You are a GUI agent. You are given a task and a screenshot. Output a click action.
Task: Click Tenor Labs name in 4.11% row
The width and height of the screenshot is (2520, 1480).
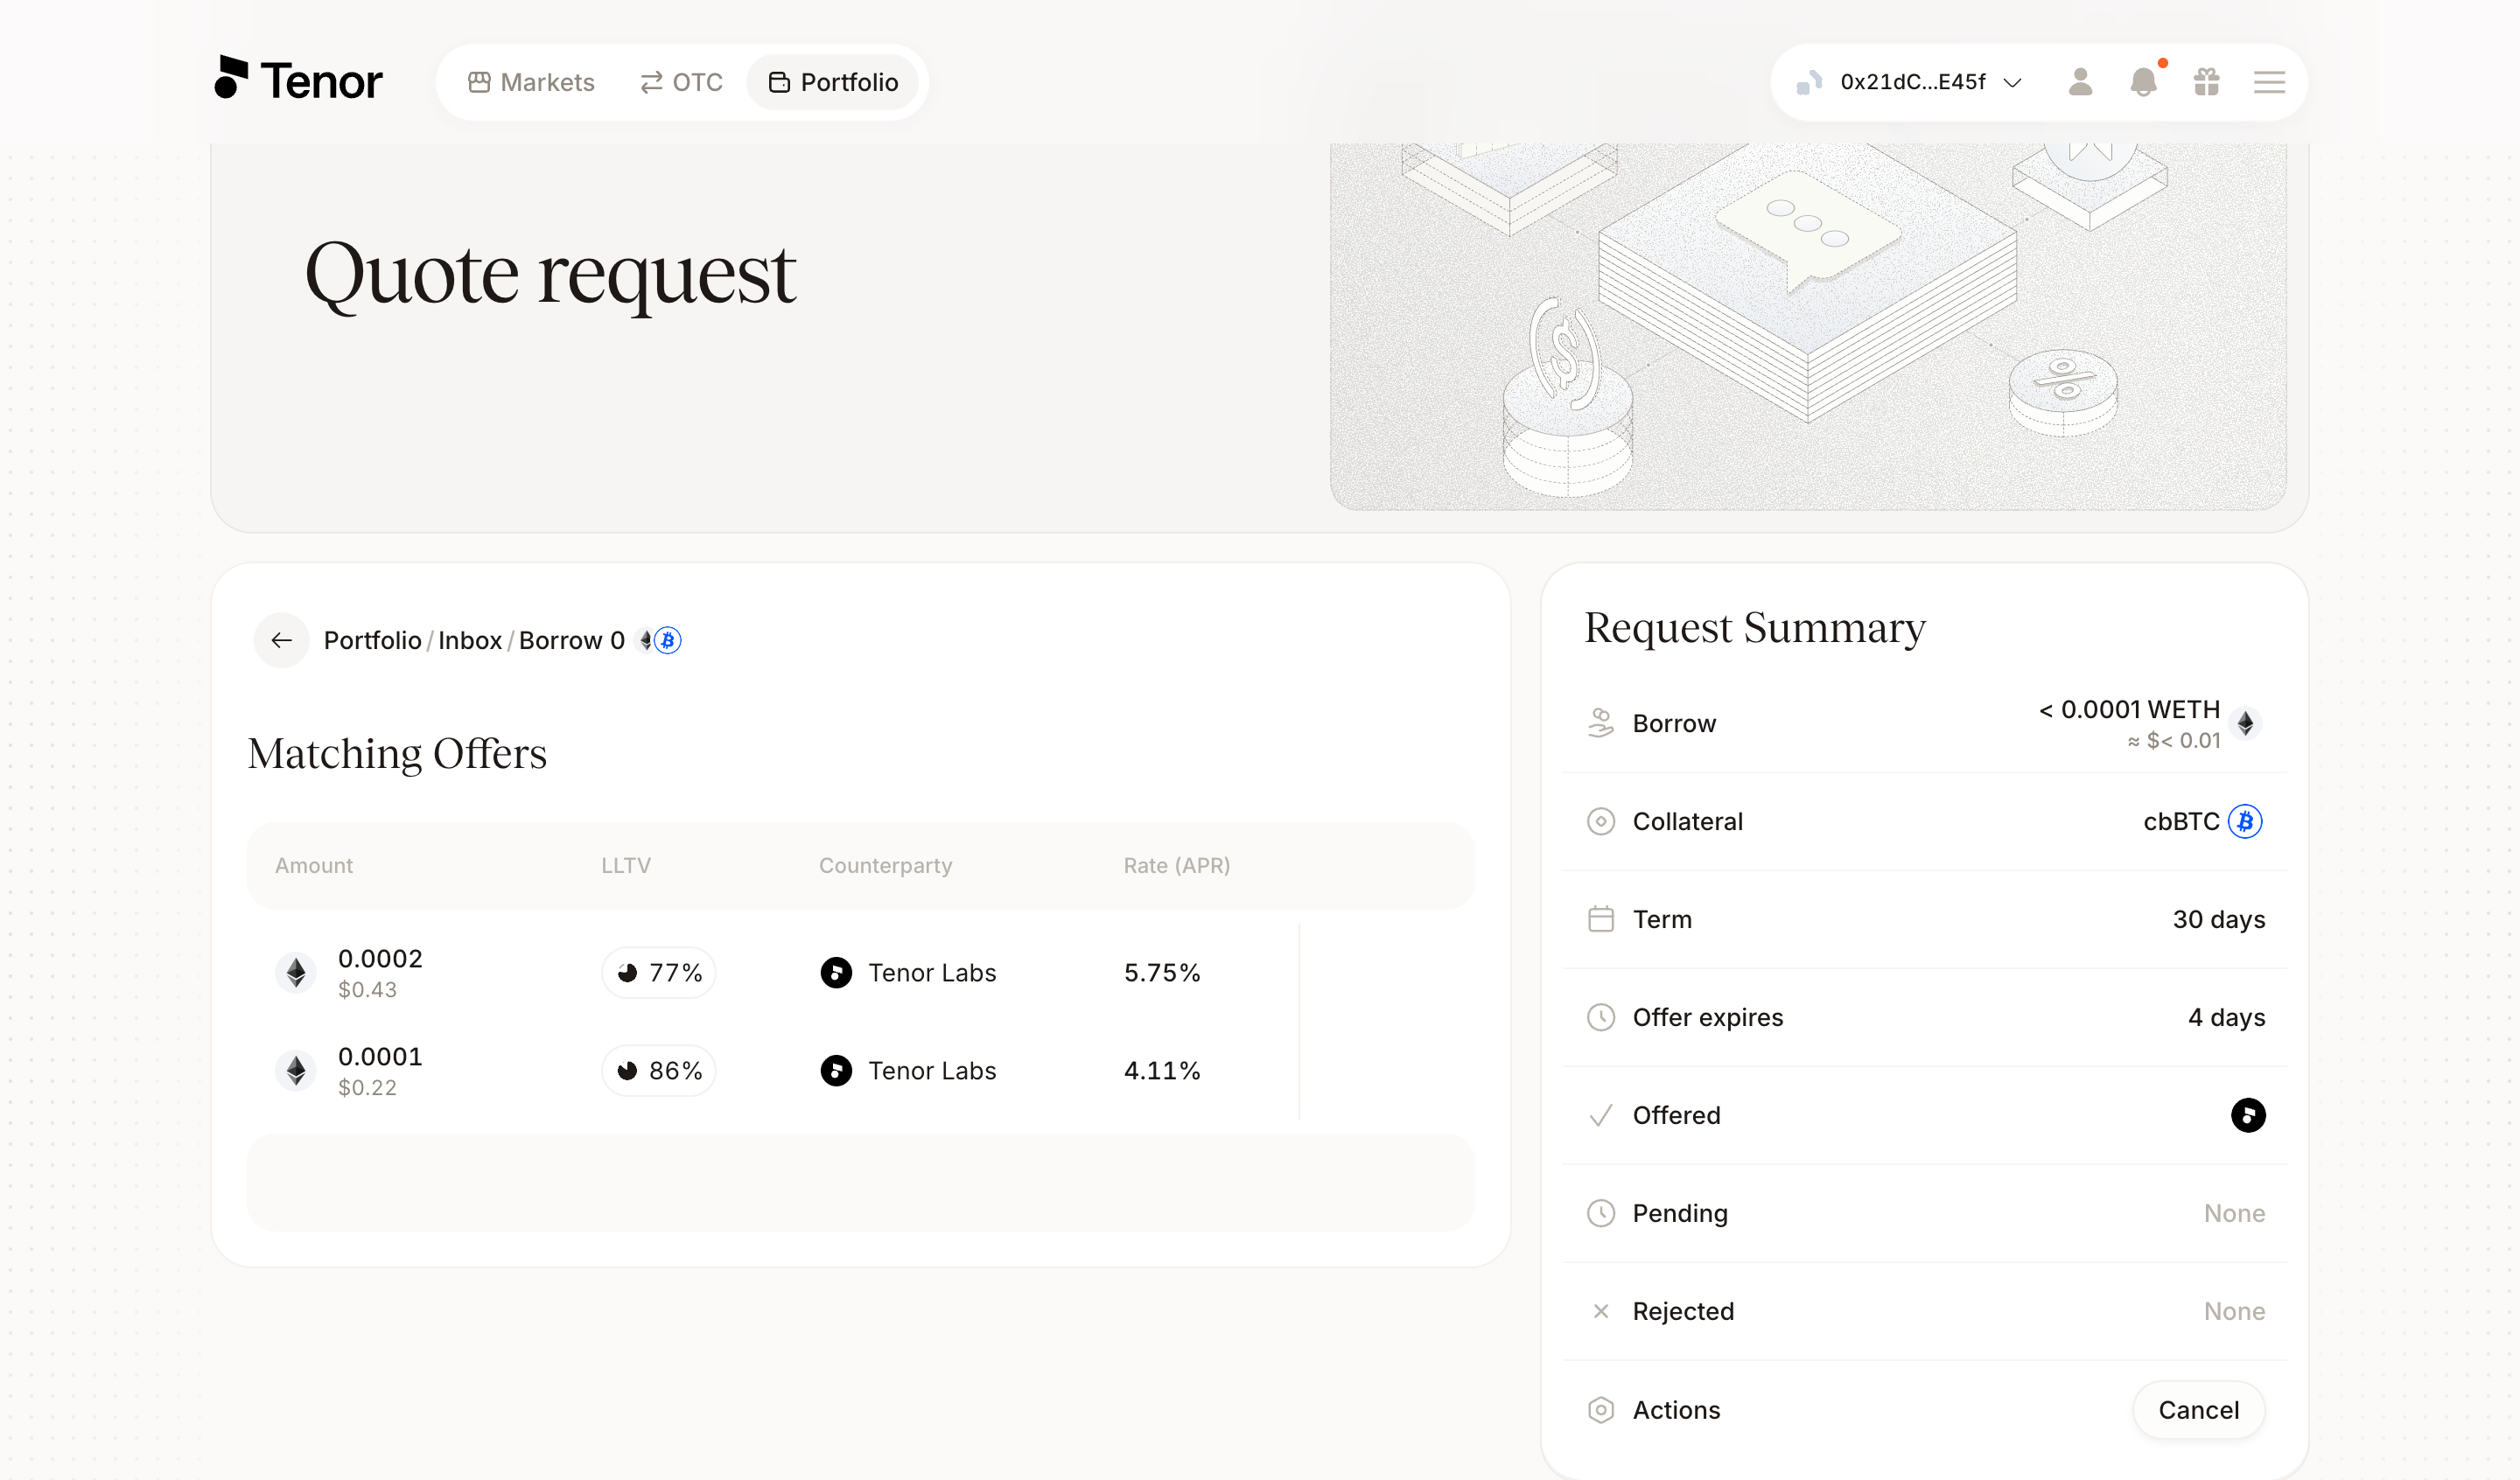click(x=932, y=1070)
